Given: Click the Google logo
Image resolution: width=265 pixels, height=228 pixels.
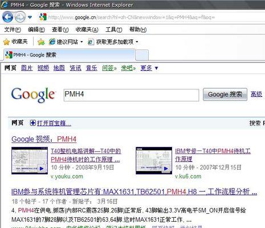Looking at the screenshot, I should click(x=33, y=95).
